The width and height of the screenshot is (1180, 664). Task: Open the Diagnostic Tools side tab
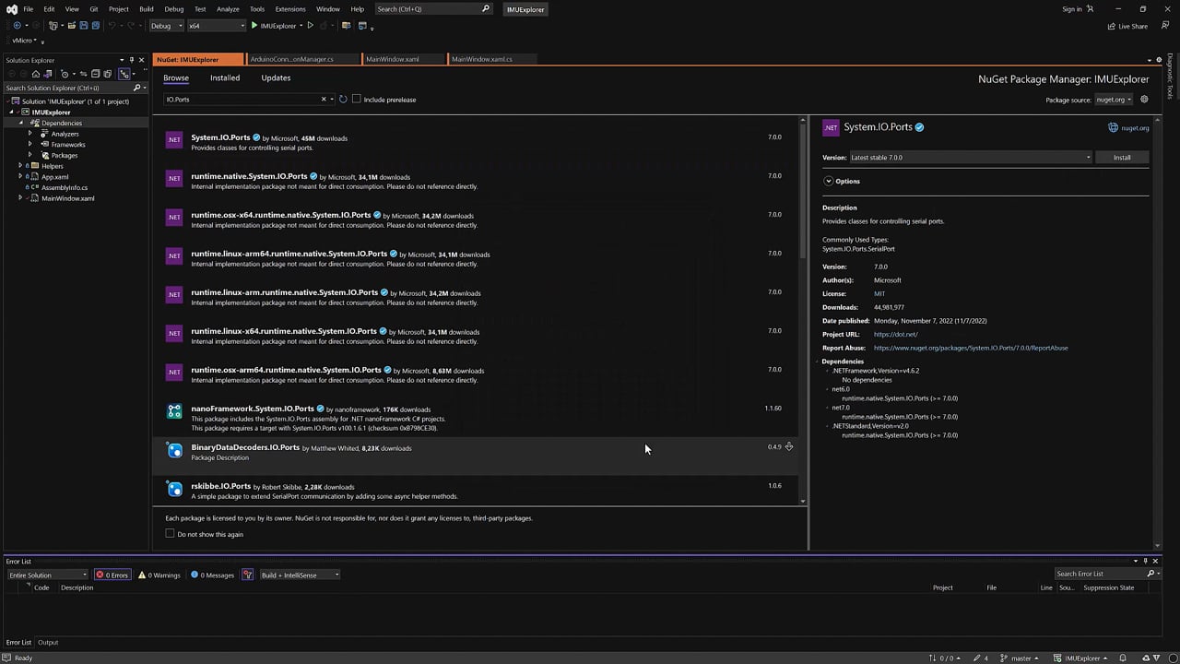pyautogui.click(x=1171, y=76)
